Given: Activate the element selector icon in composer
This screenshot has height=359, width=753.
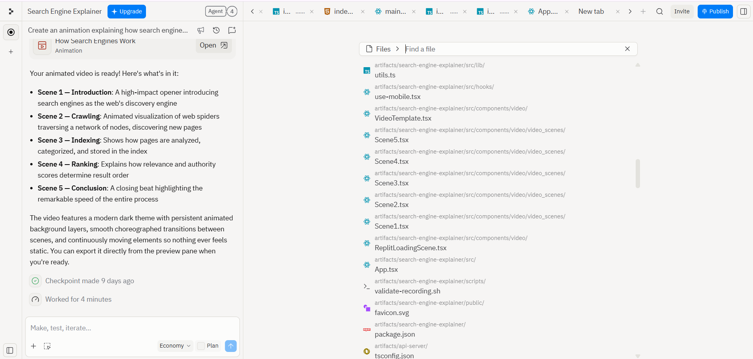Looking at the screenshot, I should pos(47,346).
